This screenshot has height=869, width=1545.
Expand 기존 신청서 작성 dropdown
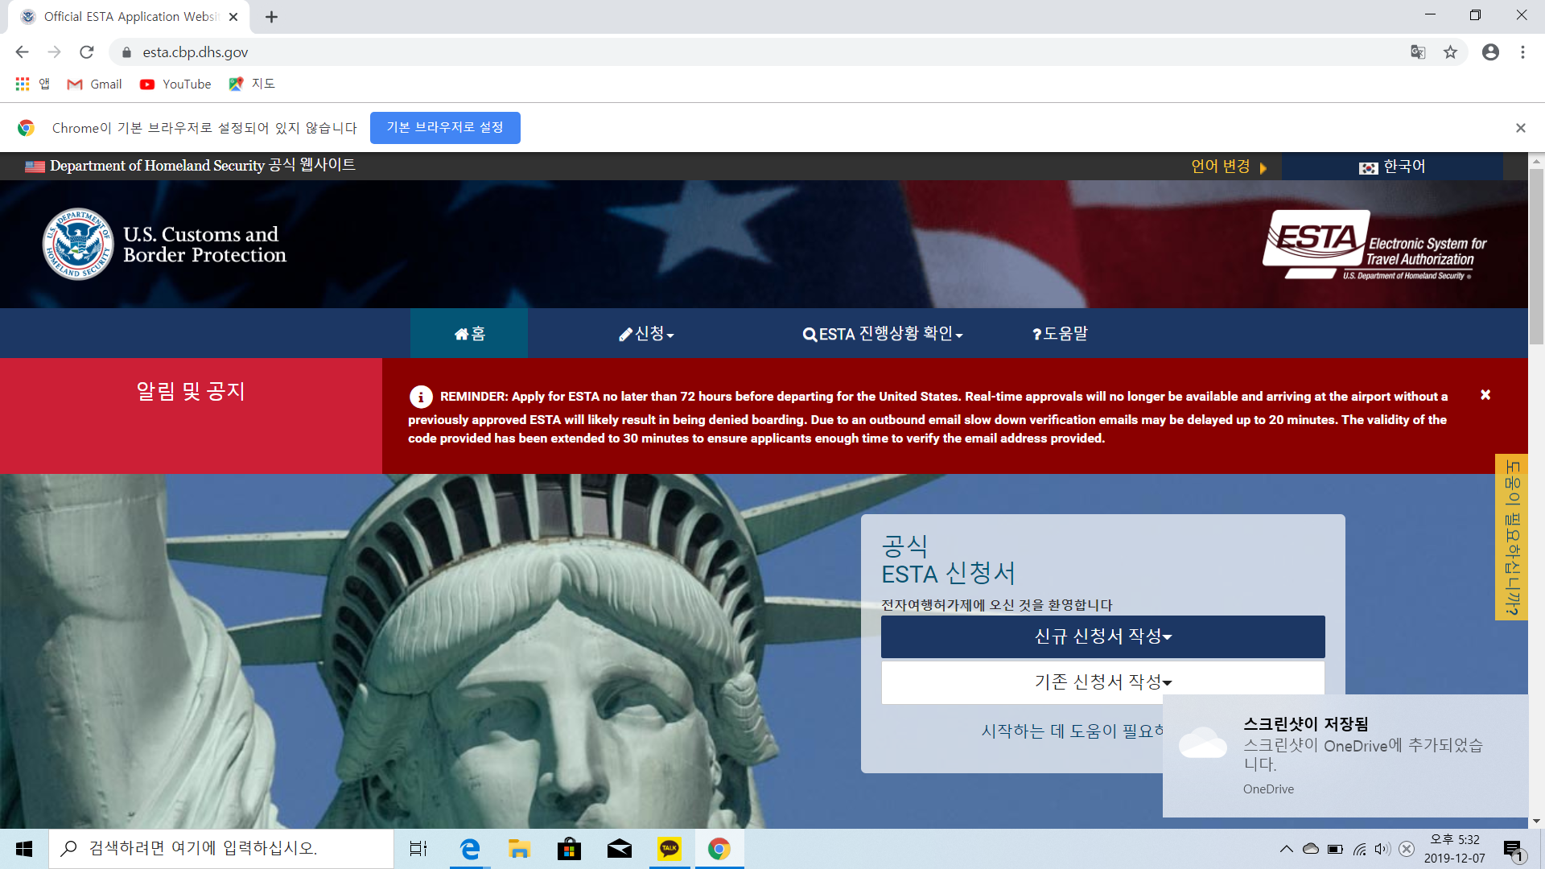click(x=1102, y=682)
